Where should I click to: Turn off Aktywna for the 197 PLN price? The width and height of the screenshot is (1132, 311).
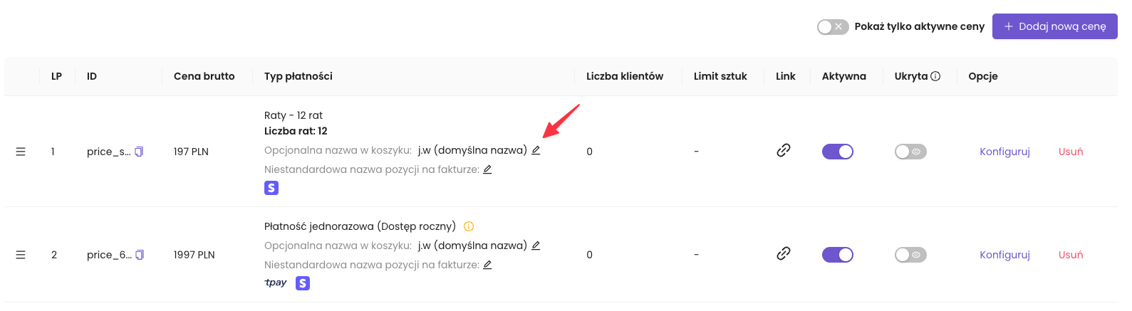(x=837, y=152)
